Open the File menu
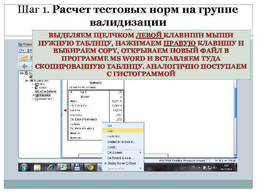This screenshot has height=193, width=257. (22, 50)
